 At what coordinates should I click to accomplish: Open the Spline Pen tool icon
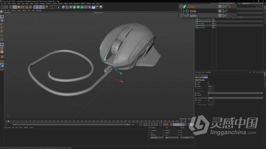[x=67, y=7]
